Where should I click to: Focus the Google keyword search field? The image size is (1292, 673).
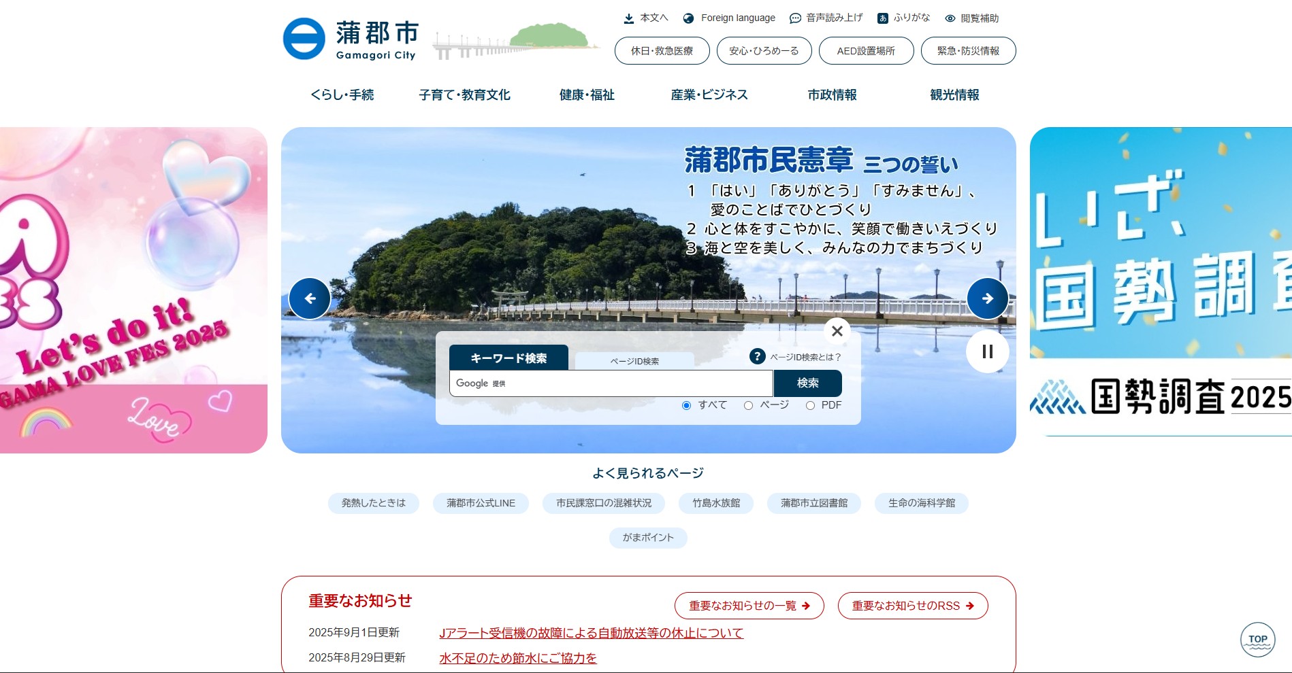[611, 383]
